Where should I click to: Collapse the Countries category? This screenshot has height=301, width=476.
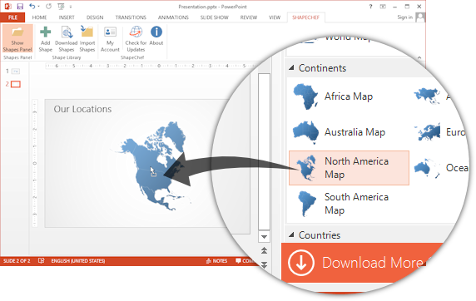click(x=291, y=234)
